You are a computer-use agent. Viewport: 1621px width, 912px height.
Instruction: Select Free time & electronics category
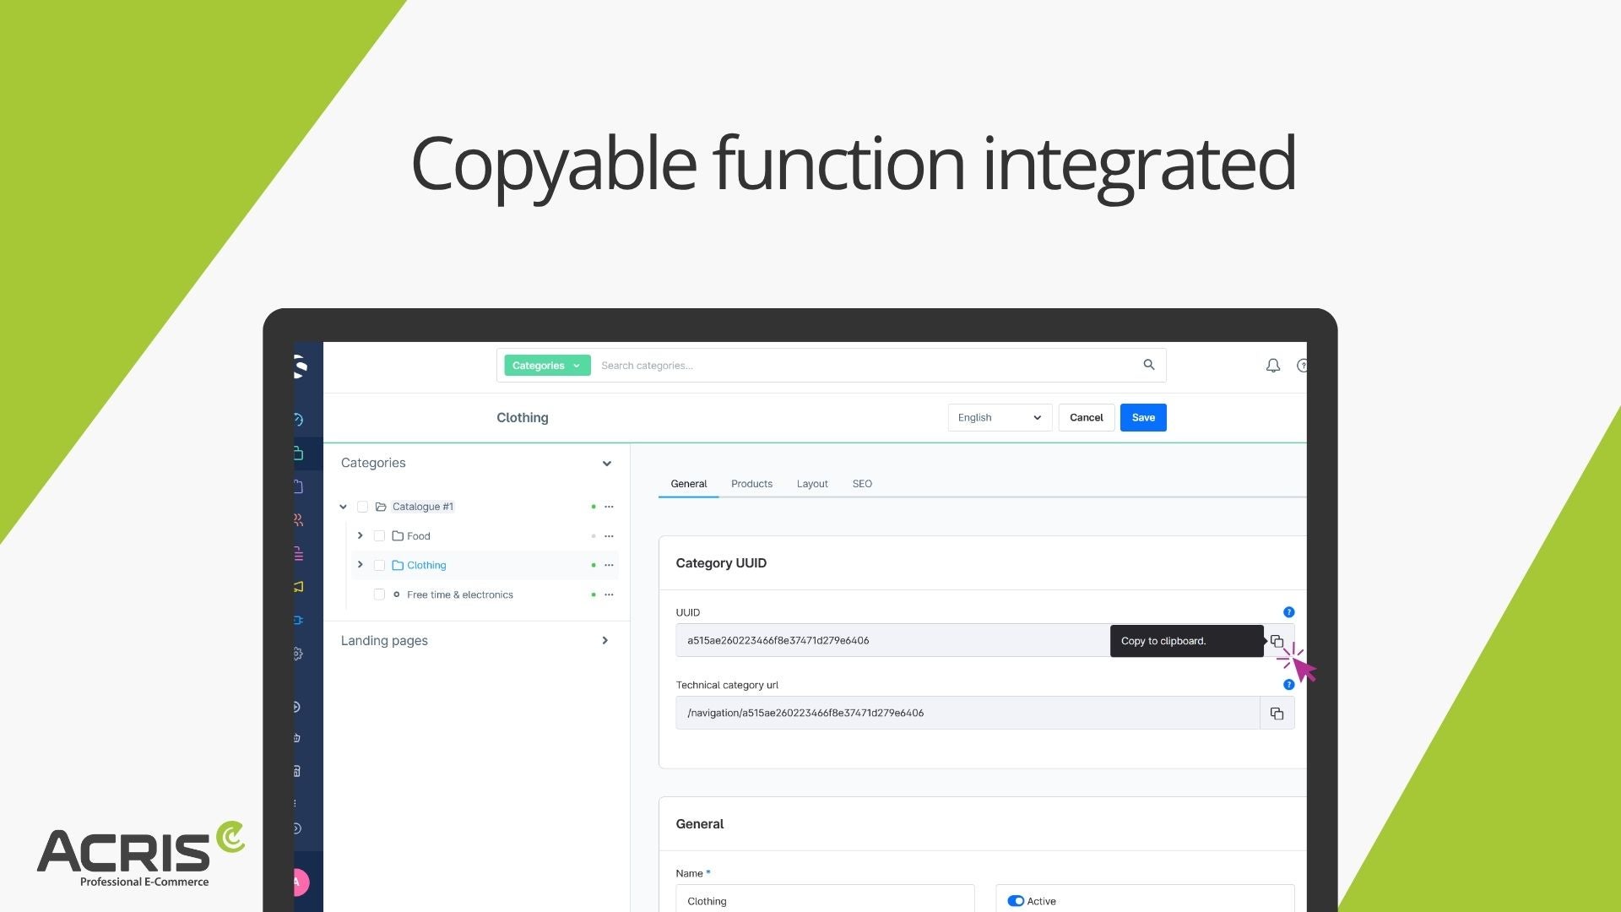pos(459,595)
